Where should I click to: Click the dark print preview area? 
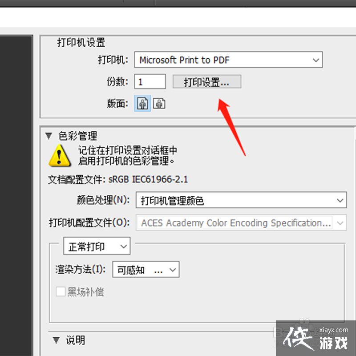16,195
